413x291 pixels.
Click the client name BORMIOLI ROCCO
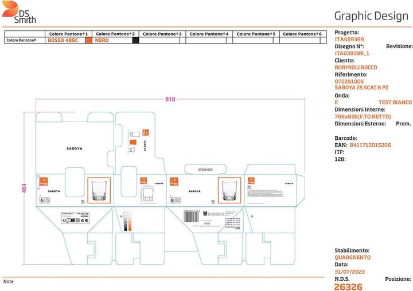click(x=356, y=68)
